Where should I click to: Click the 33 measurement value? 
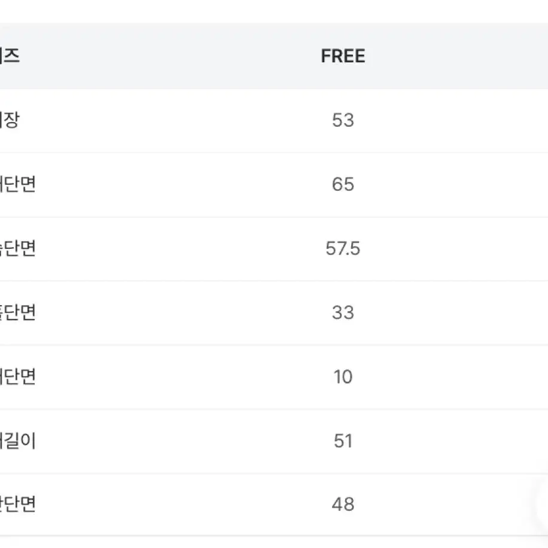click(343, 312)
